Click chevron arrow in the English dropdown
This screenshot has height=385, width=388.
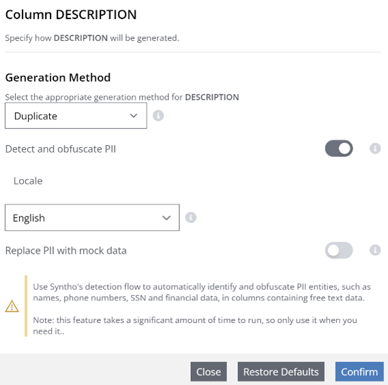pyautogui.click(x=166, y=218)
